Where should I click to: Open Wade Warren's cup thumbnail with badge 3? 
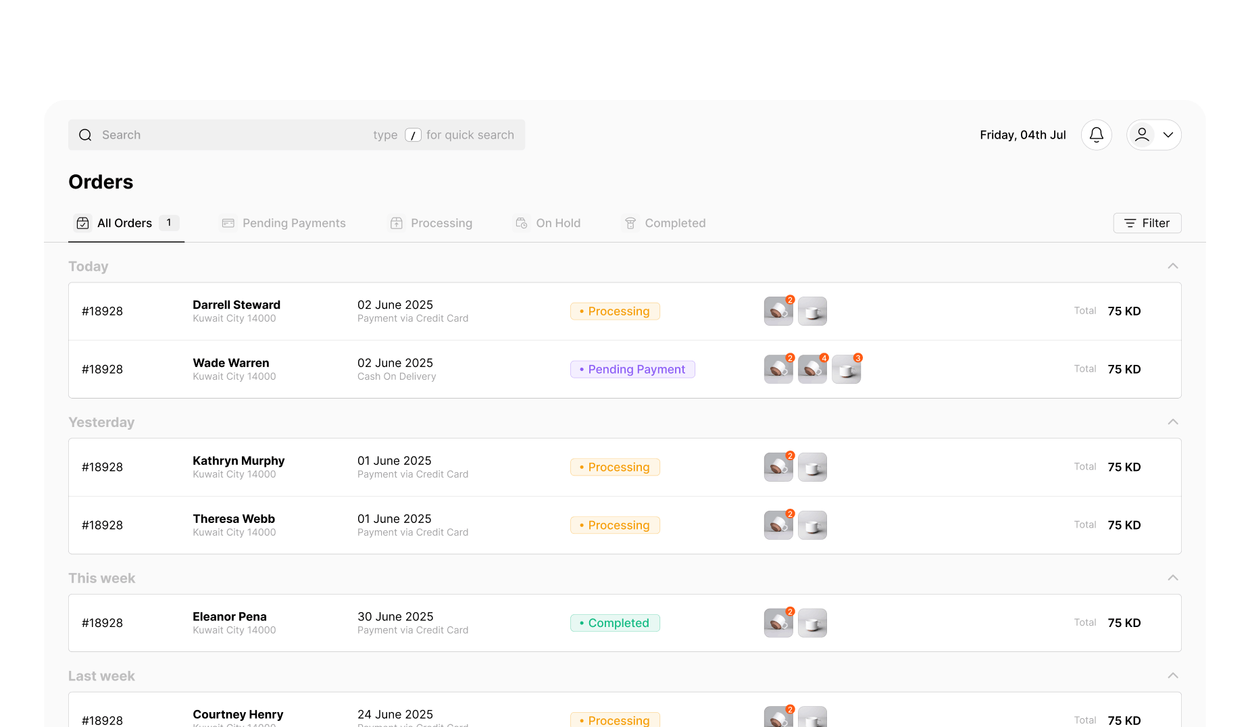[846, 370]
